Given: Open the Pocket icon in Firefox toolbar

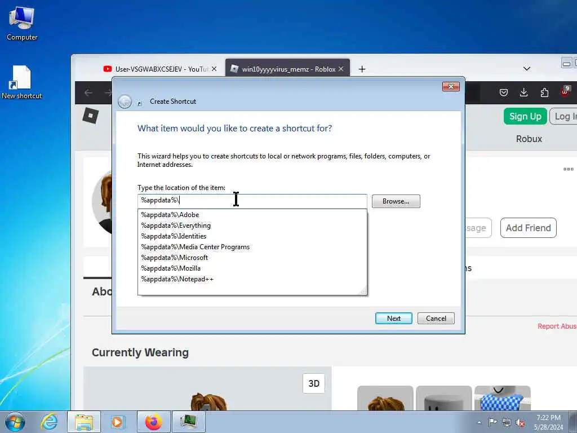Looking at the screenshot, I should (x=504, y=93).
